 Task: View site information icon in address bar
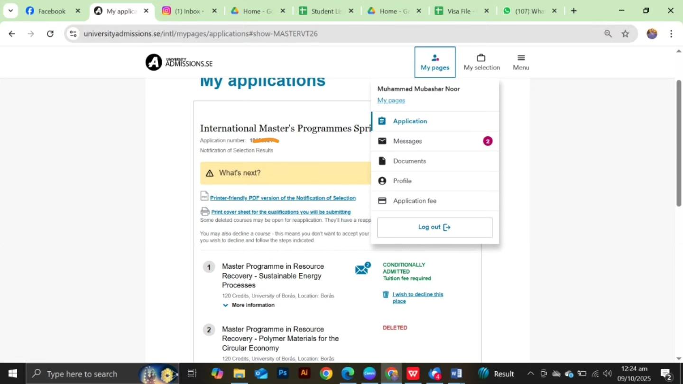pyautogui.click(x=73, y=34)
